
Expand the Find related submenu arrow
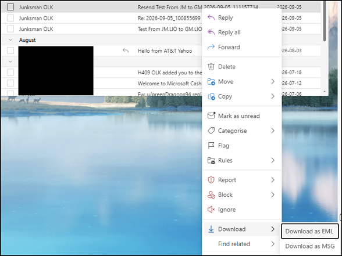(x=273, y=244)
